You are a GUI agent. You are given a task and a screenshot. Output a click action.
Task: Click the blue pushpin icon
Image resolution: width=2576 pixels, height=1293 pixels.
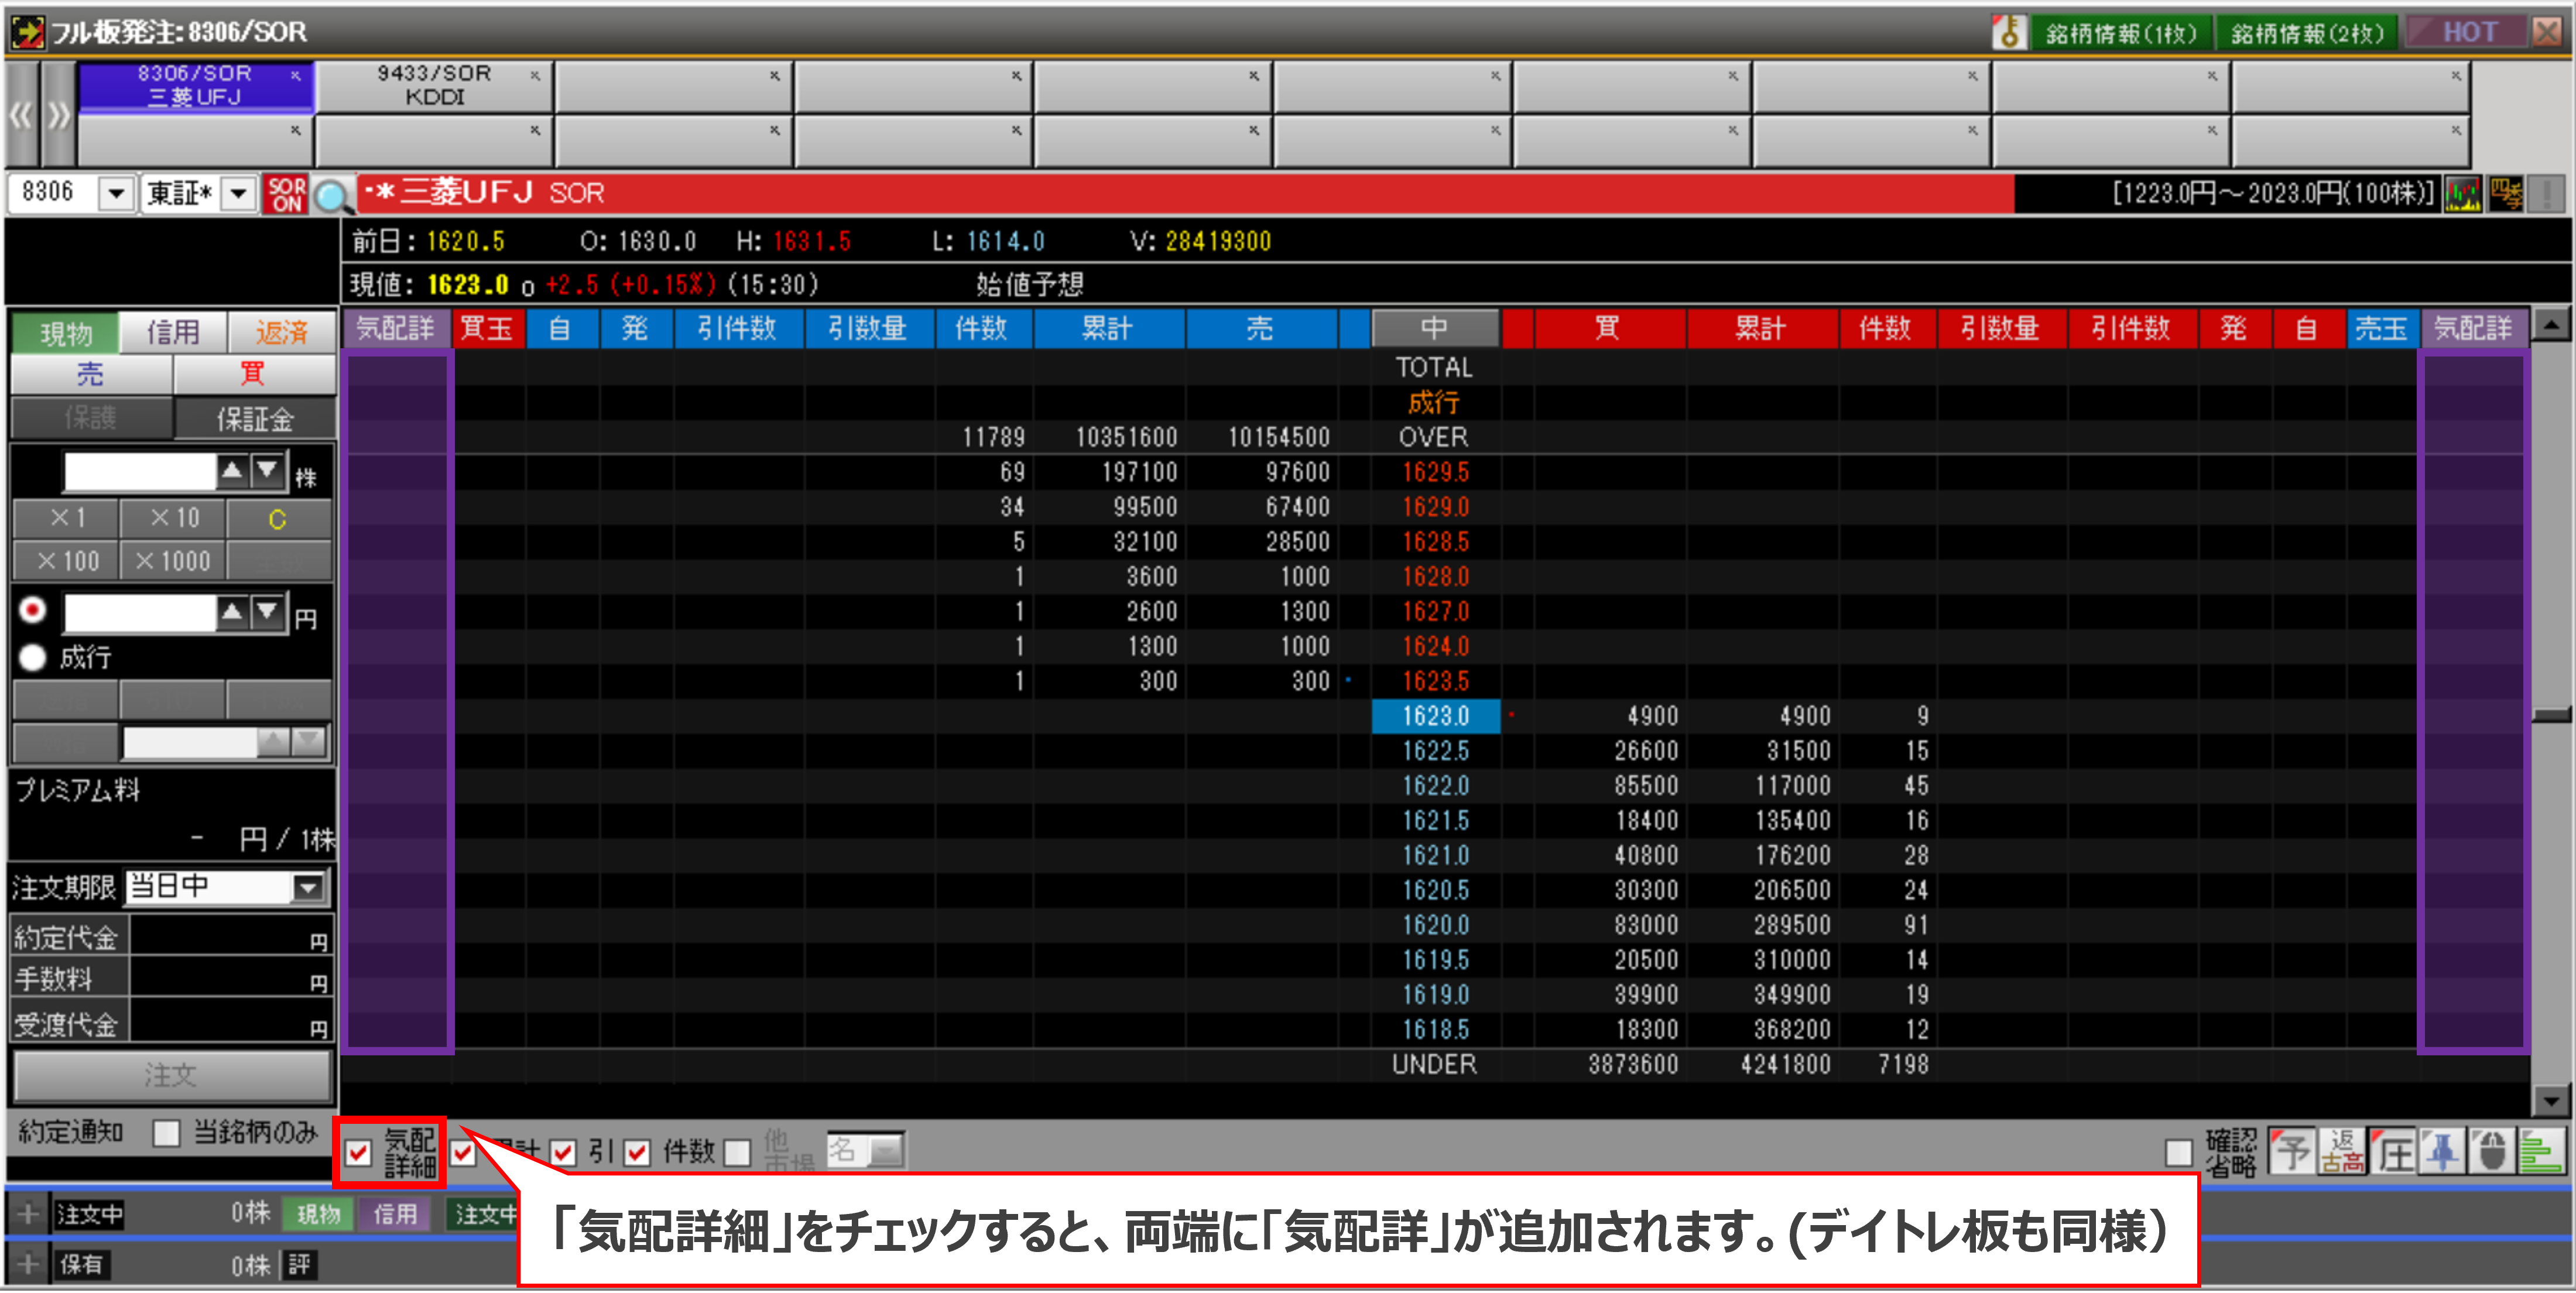coord(2443,1152)
